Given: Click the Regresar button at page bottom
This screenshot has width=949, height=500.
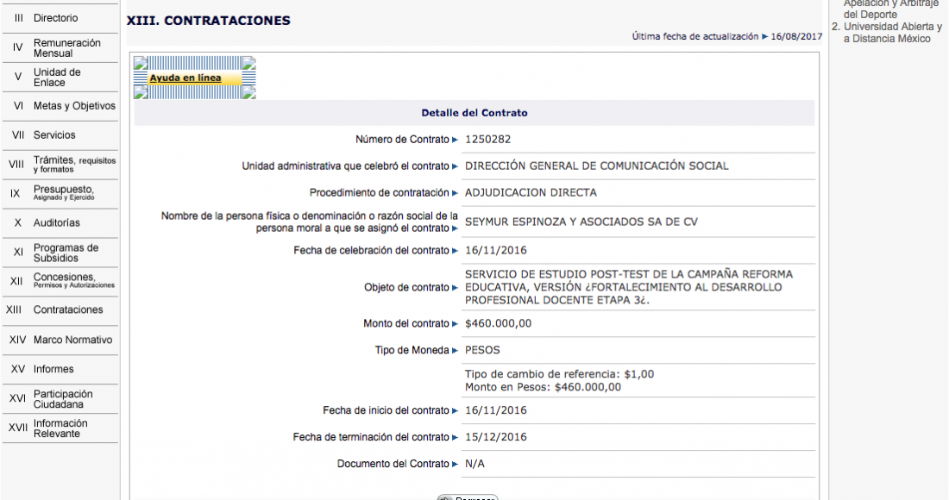Looking at the screenshot, I should point(468,497).
